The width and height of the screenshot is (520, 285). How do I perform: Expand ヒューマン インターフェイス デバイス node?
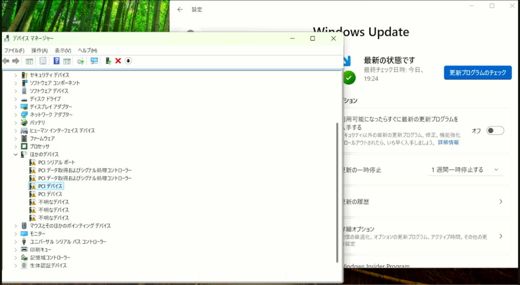click(16, 131)
